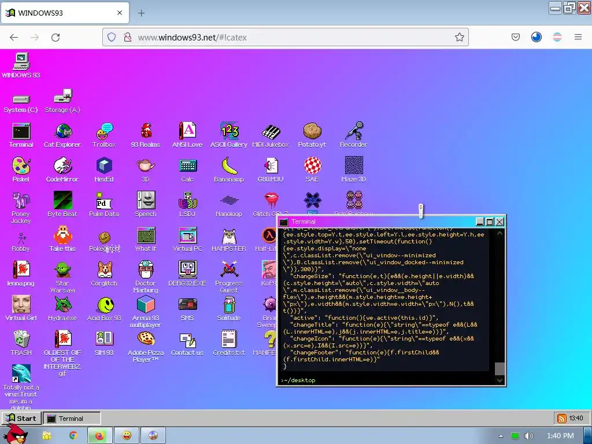The width and height of the screenshot is (592, 444).
Task: Open Contact us icon
Action: [x=187, y=343]
